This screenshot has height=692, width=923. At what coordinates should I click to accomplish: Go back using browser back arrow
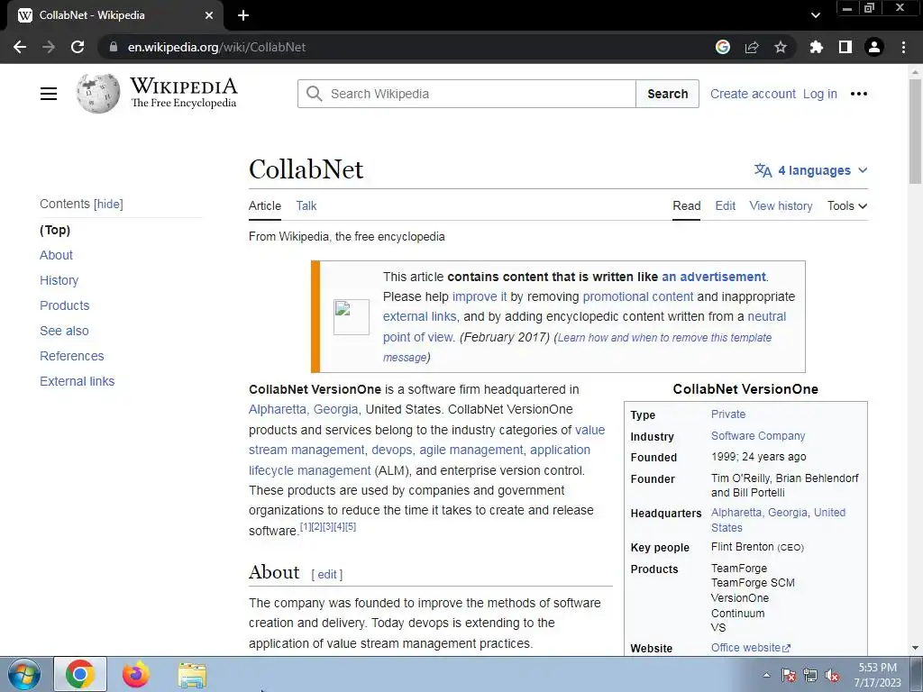20,47
